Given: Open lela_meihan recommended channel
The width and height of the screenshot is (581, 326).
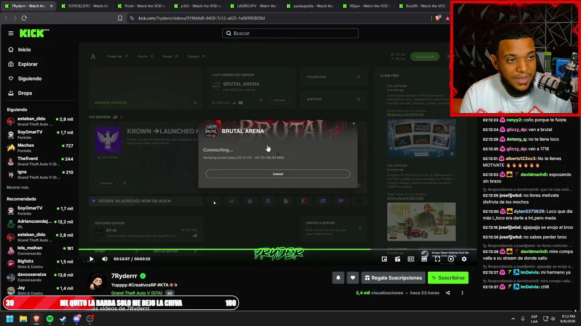Looking at the screenshot, I should pos(40,250).
